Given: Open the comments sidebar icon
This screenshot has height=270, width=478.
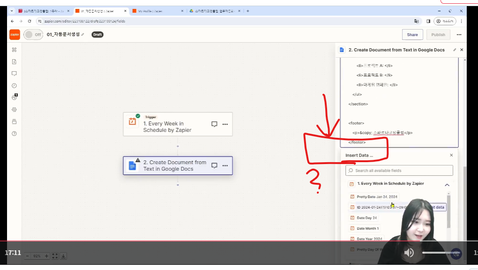Looking at the screenshot, I should 15,74.
